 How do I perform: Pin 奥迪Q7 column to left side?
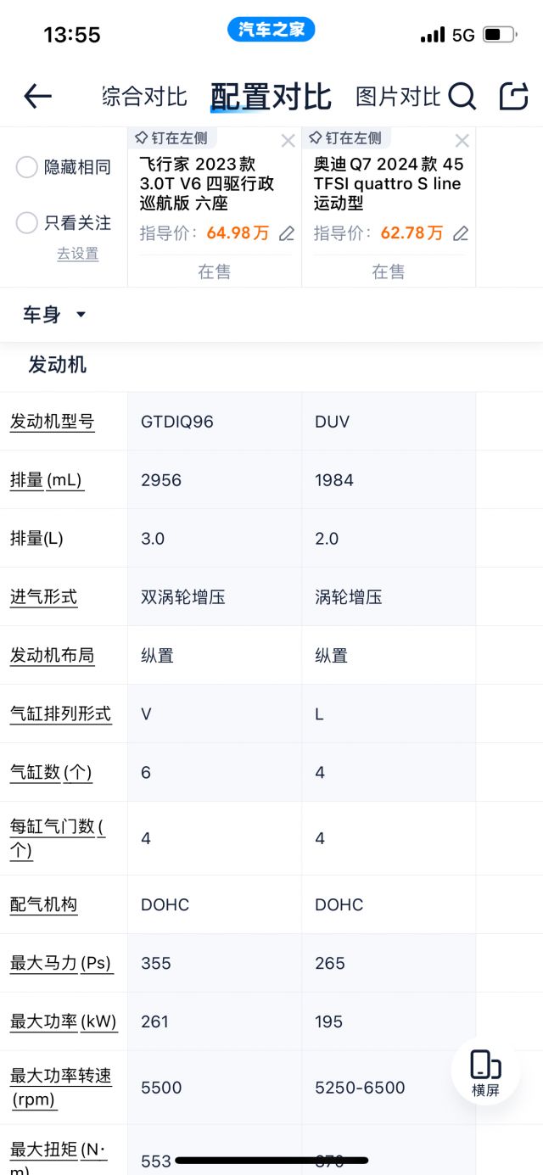[x=345, y=138]
